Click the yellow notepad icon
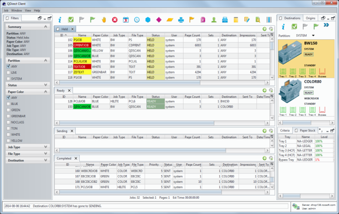 (236, 20)
